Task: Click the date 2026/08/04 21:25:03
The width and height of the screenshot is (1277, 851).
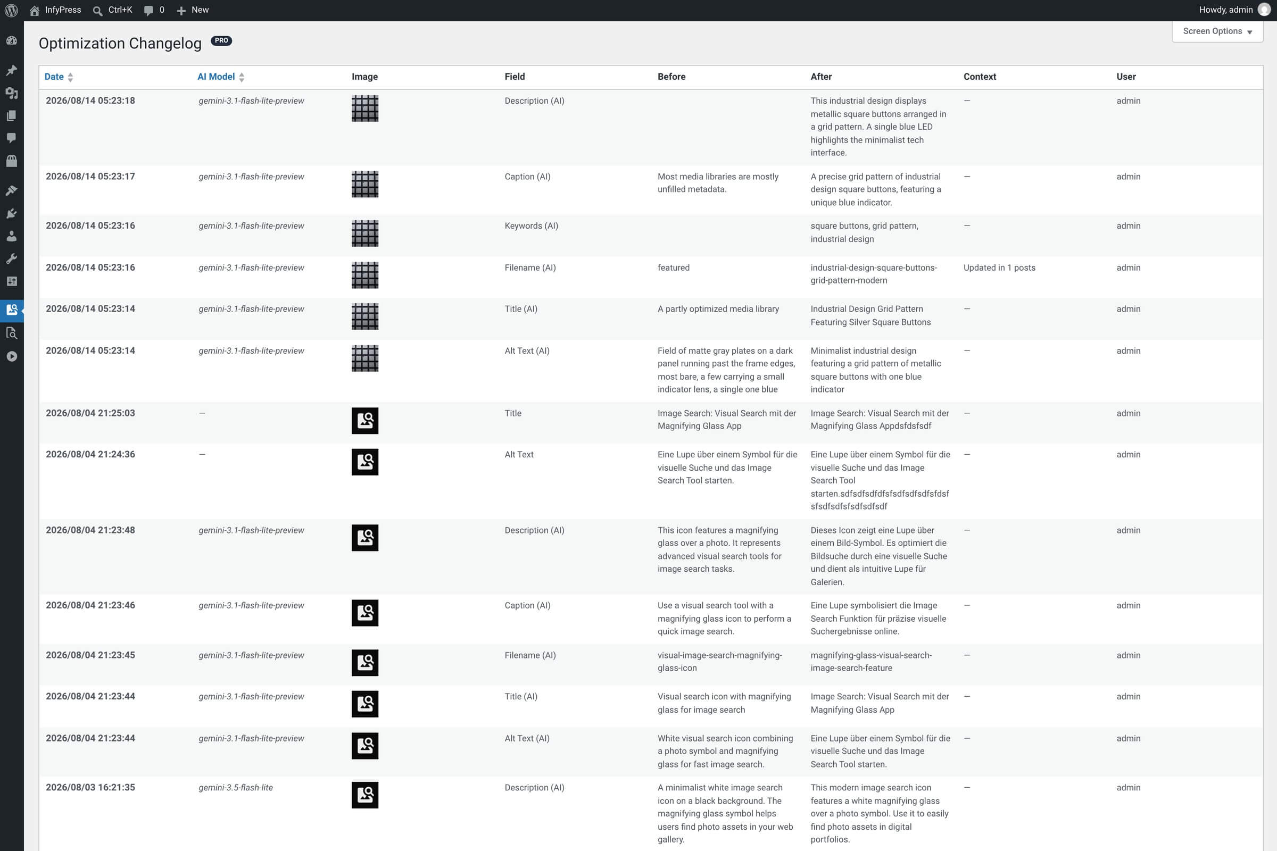Action: click(x=90, y=413)
